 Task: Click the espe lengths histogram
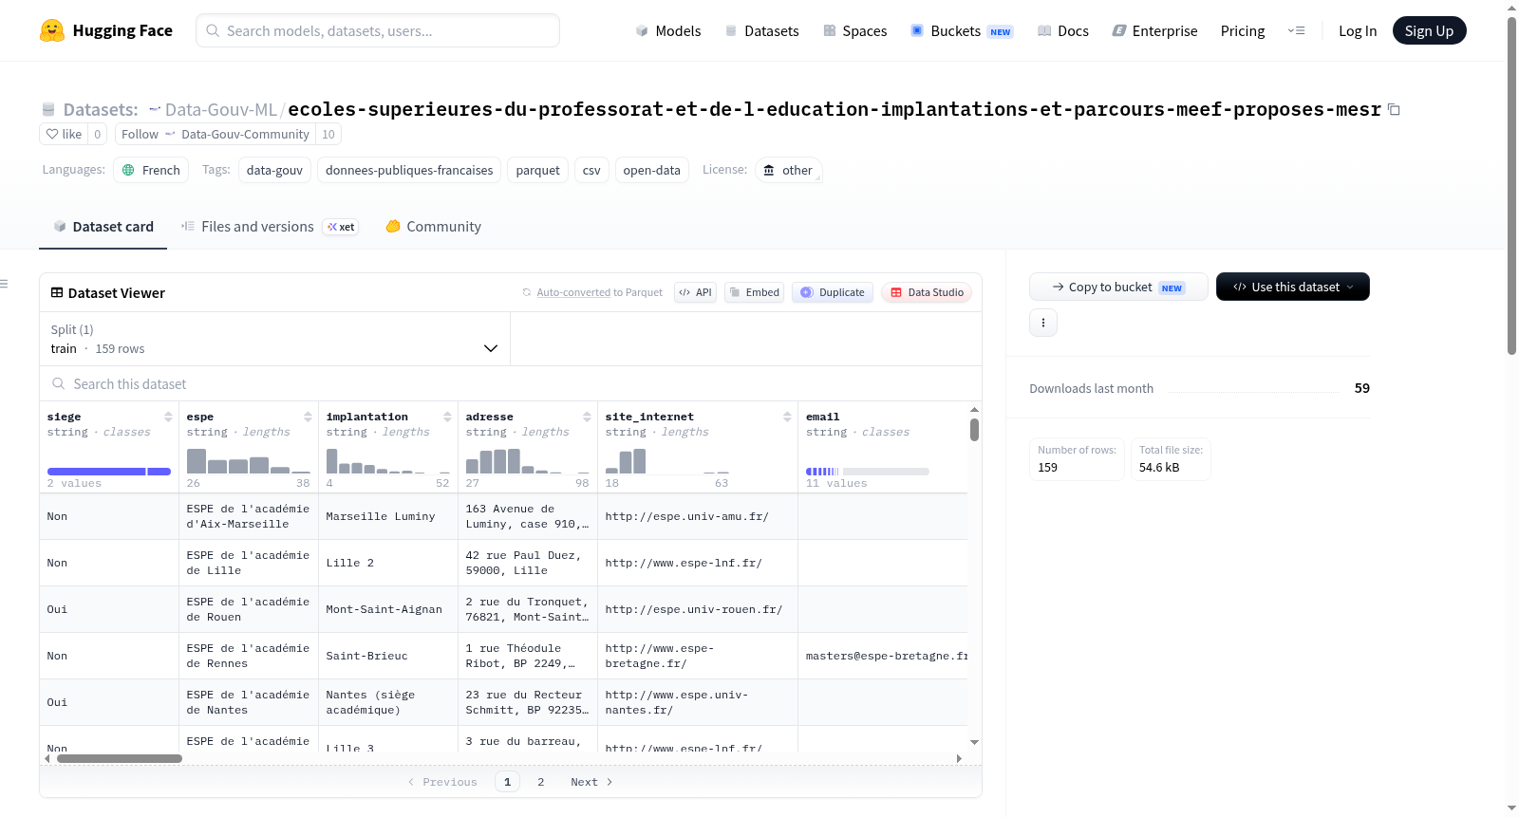click(249, 461)
